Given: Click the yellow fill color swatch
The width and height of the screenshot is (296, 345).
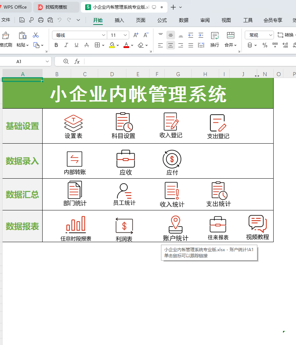Looking at the screenshot, I should [112, 45].
